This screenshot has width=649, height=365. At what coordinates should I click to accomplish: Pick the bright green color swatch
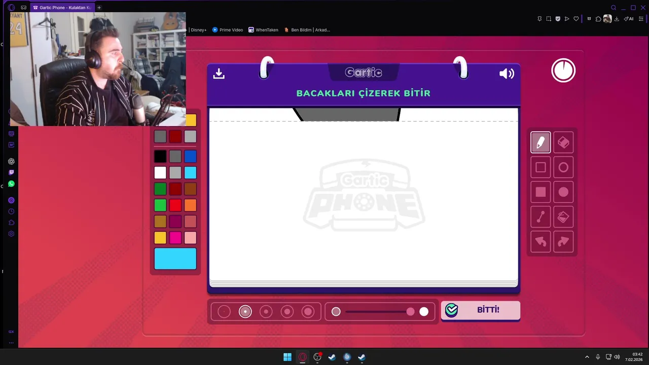(x=160, y=205)
